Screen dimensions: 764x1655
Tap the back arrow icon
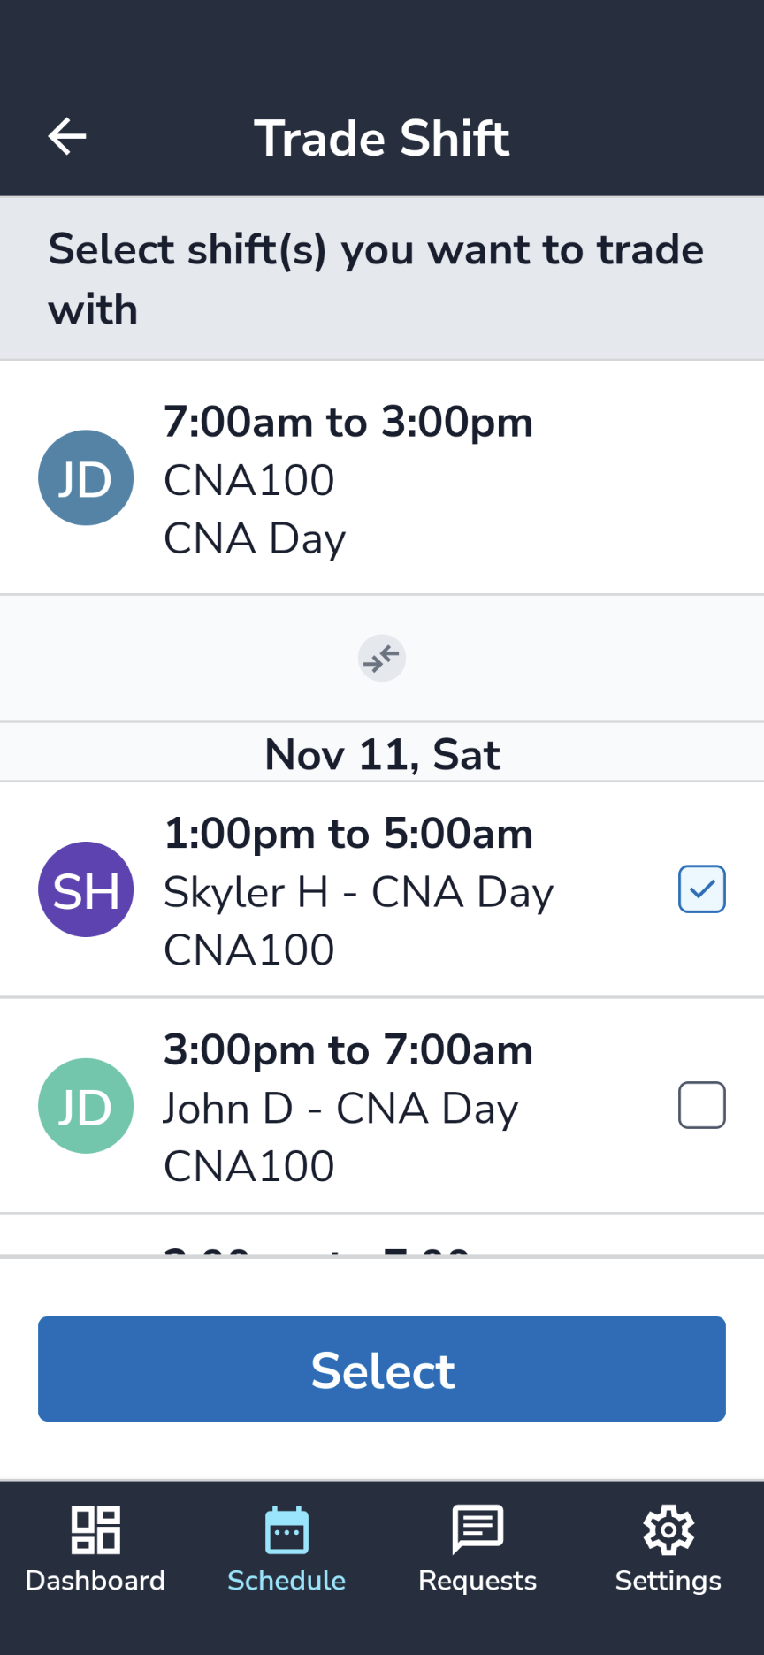click(67, 137)
